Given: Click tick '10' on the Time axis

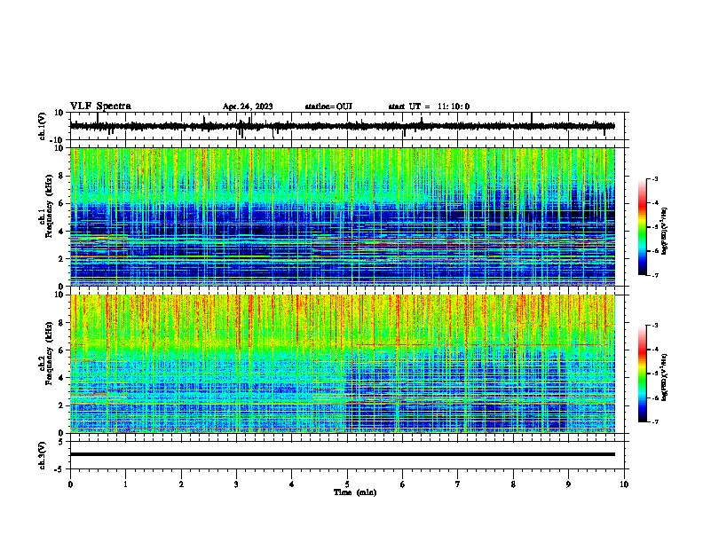Looking at the screenshot, I should click(x=624, y=484).
